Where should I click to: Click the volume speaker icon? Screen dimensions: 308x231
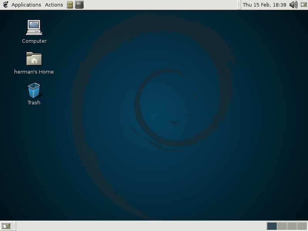[x=293, y=5]
